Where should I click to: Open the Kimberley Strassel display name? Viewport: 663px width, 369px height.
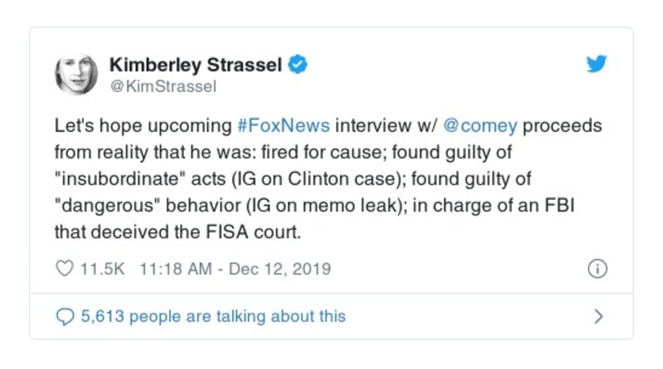point(196,65)
